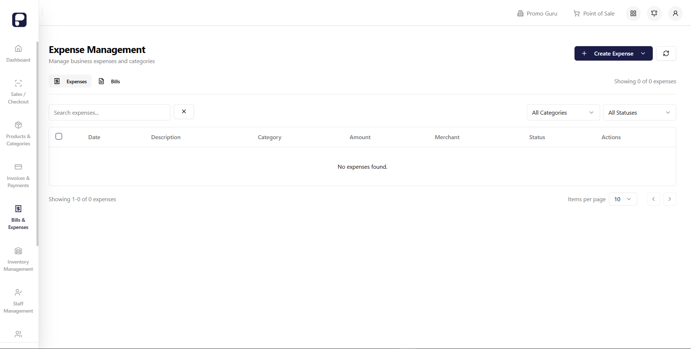Change items per page dropdown
The height and width of the screenshot is (349, 691).
pos(622,199)
